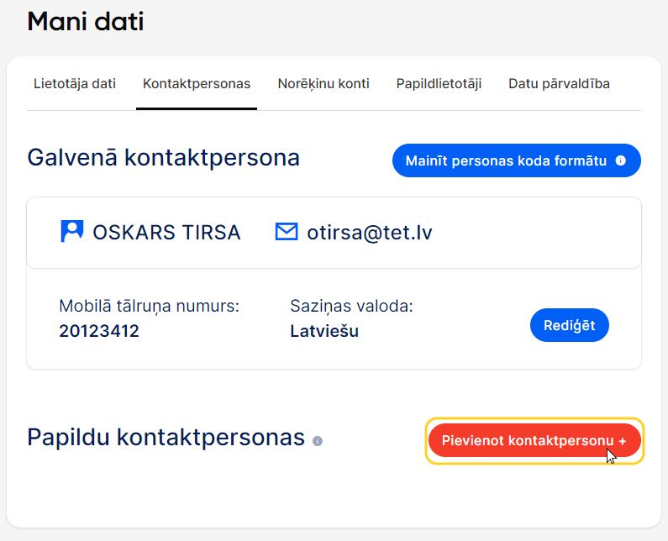This screenshot has width=668, height=541.
Task: Select the phone number 20123412
Action: (99, 331)
